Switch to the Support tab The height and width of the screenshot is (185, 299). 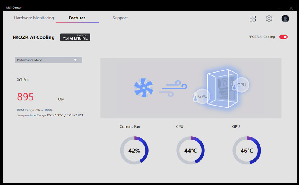tap(120, 18)
